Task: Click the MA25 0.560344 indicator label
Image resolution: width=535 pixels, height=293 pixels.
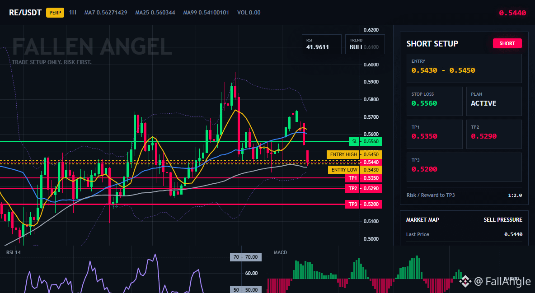Action: pyautogui.click(x=155, y=12)
